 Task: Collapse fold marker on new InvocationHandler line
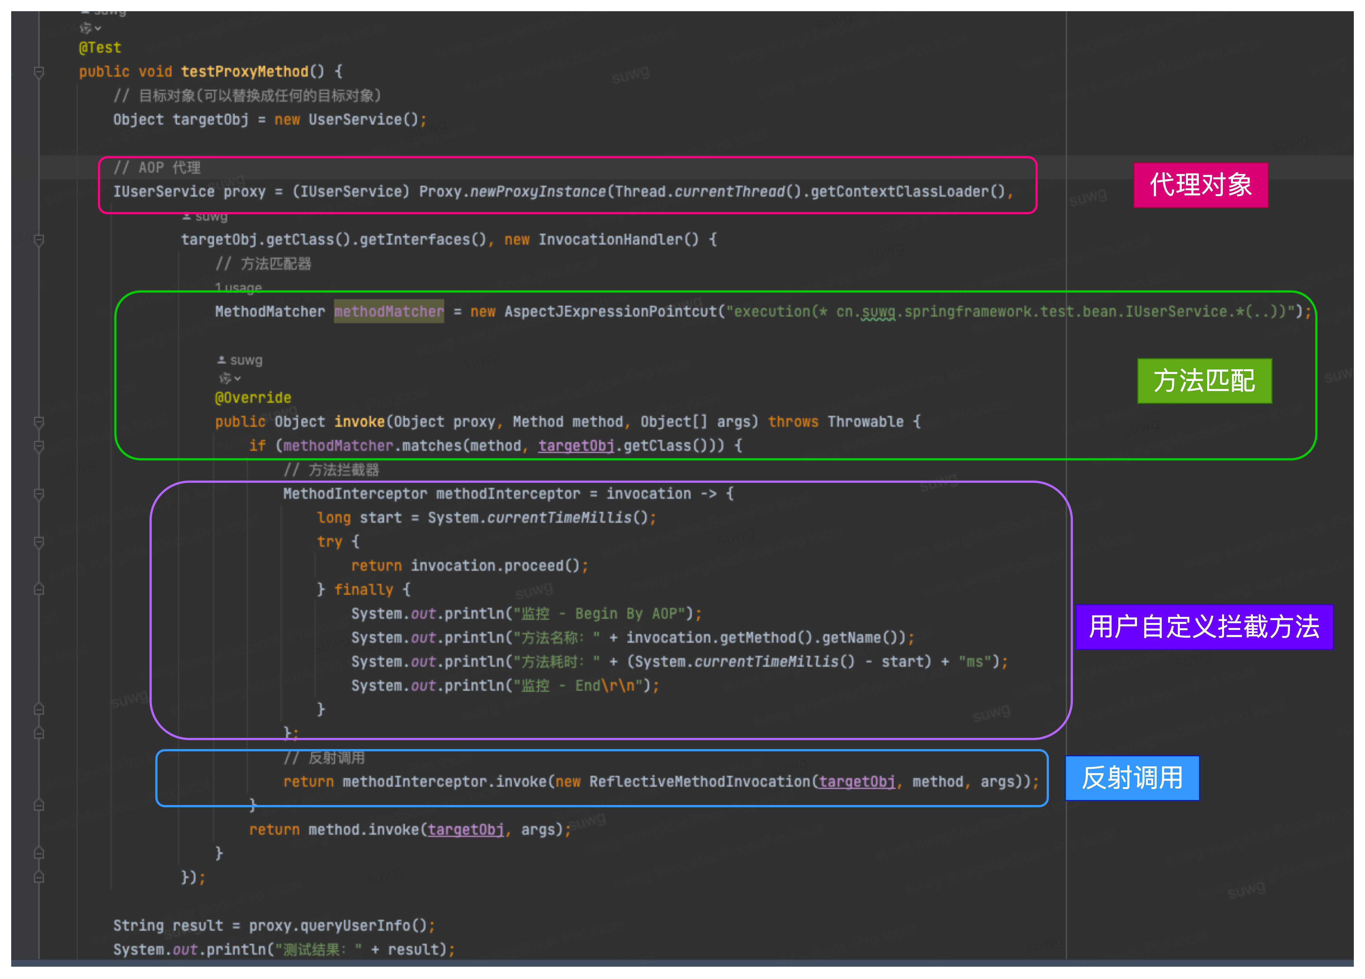(x=39, y=240)
